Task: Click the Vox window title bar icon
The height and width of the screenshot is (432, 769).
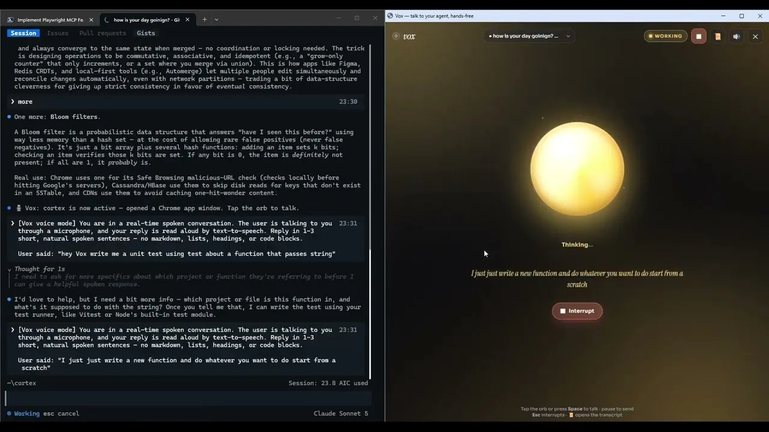Action: [x=390, y=16]
